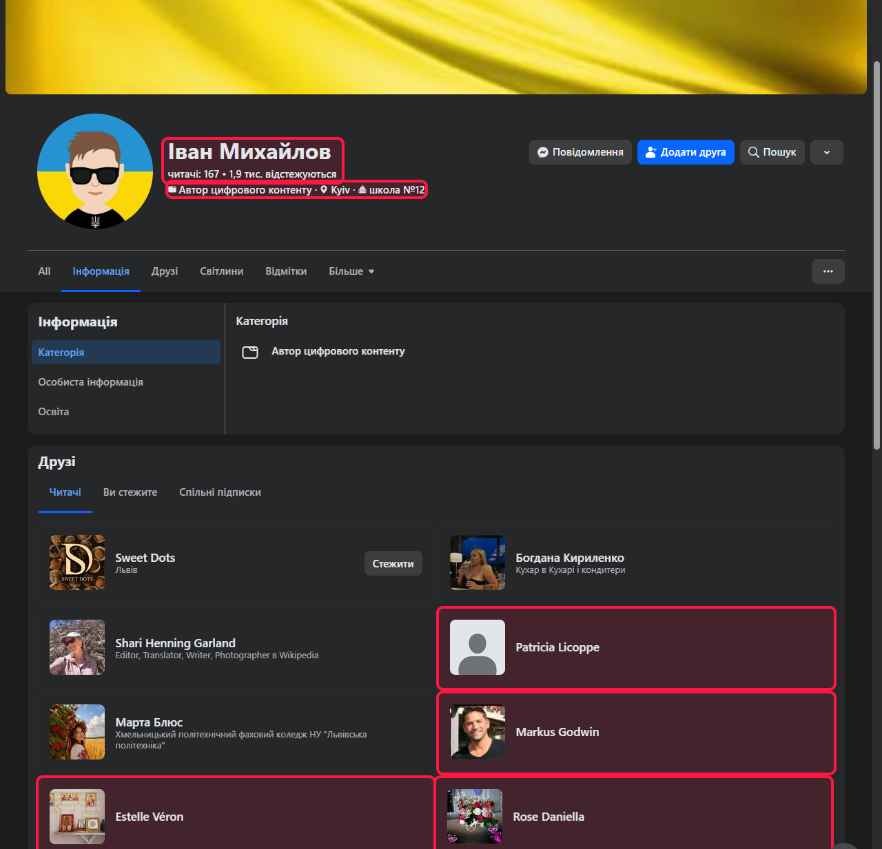Click the yellow cover photo
The height and width of the screenshot is (849, 882).
[436, 47]
